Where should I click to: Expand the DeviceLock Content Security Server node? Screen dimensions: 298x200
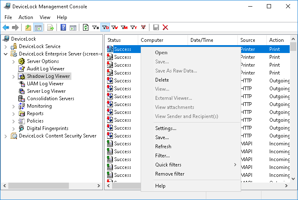pos(5,136)
